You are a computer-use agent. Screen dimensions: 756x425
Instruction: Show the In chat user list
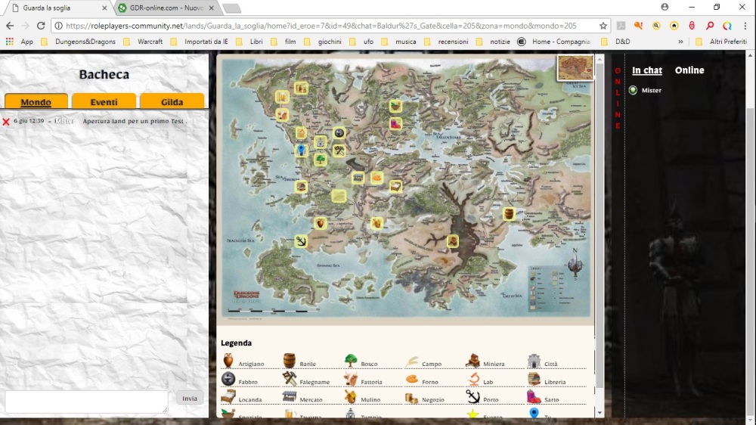(647, 70)
